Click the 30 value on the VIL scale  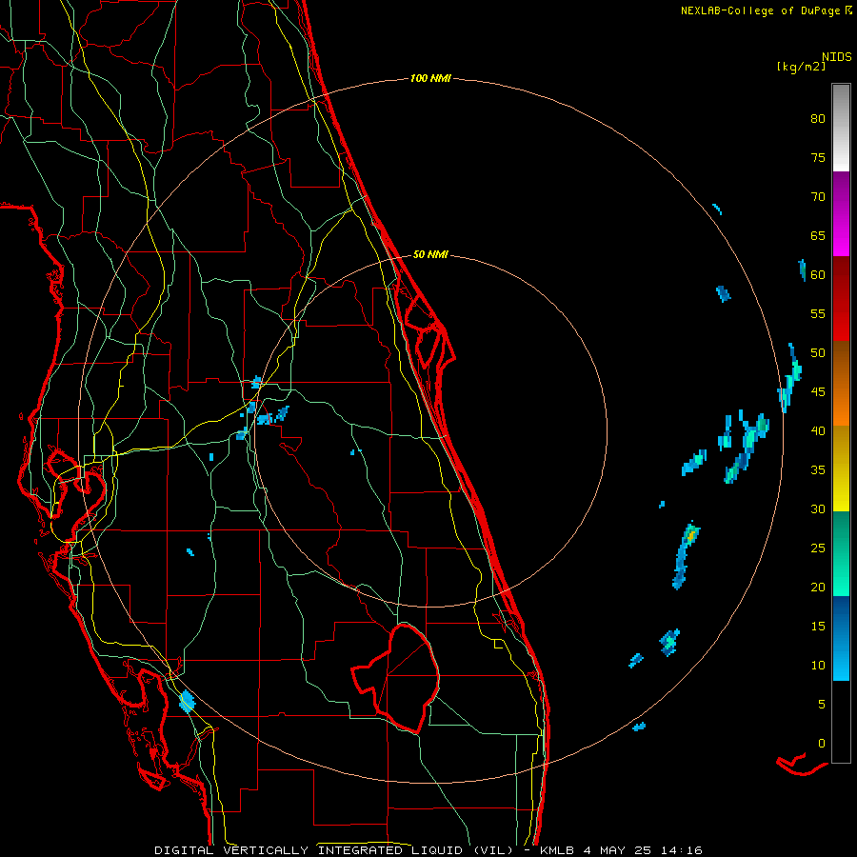[x=818, y=508]
